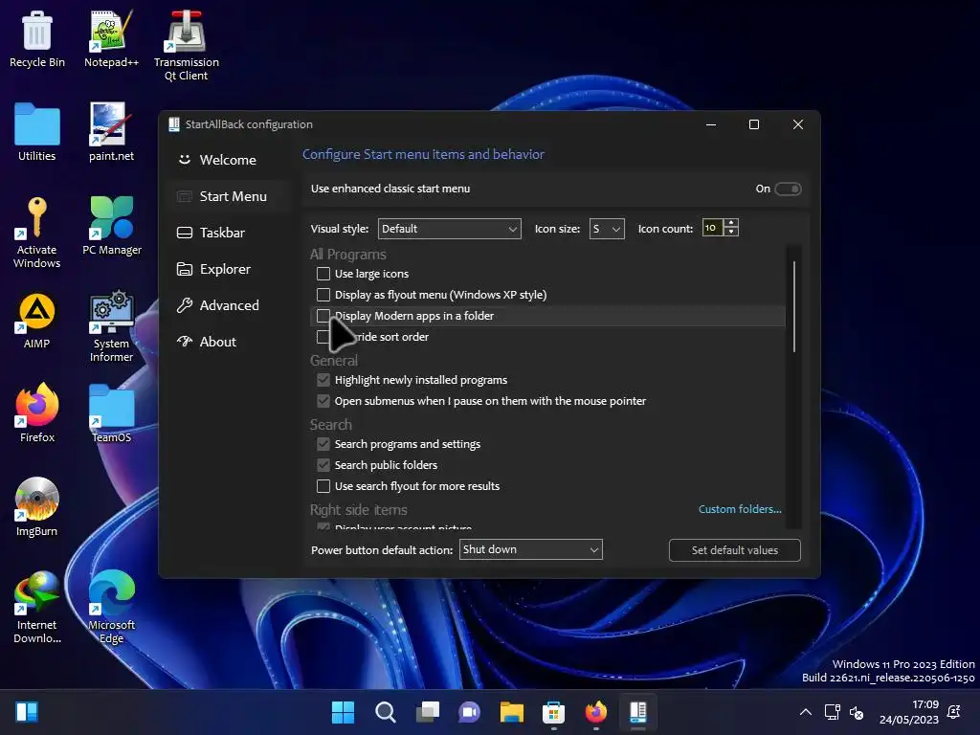The height and width of the screenshot is (735, 980).
Task: Uncheck Highlight newly installed programs
Action: pos(323,380)
